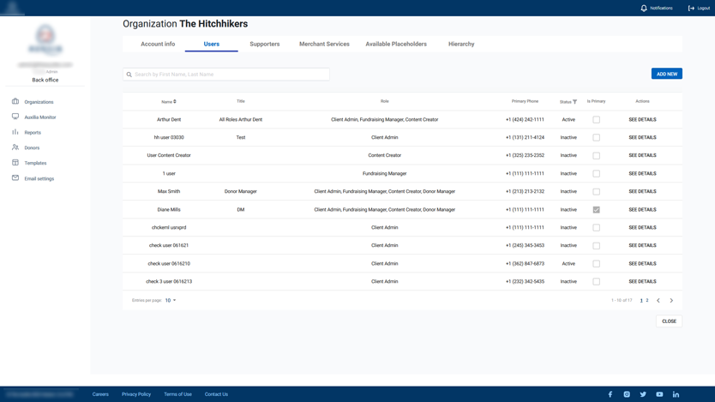Open Notifications bell icon
Viewport: 715px width, 402px height.
tap(644, 8)
